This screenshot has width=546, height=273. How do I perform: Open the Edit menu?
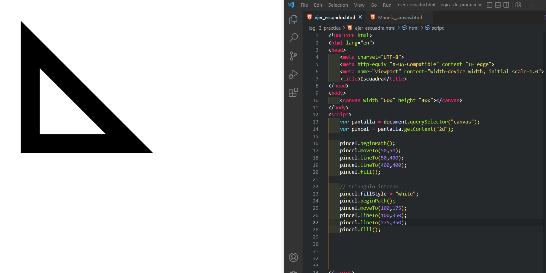click(x=318, y=5)
